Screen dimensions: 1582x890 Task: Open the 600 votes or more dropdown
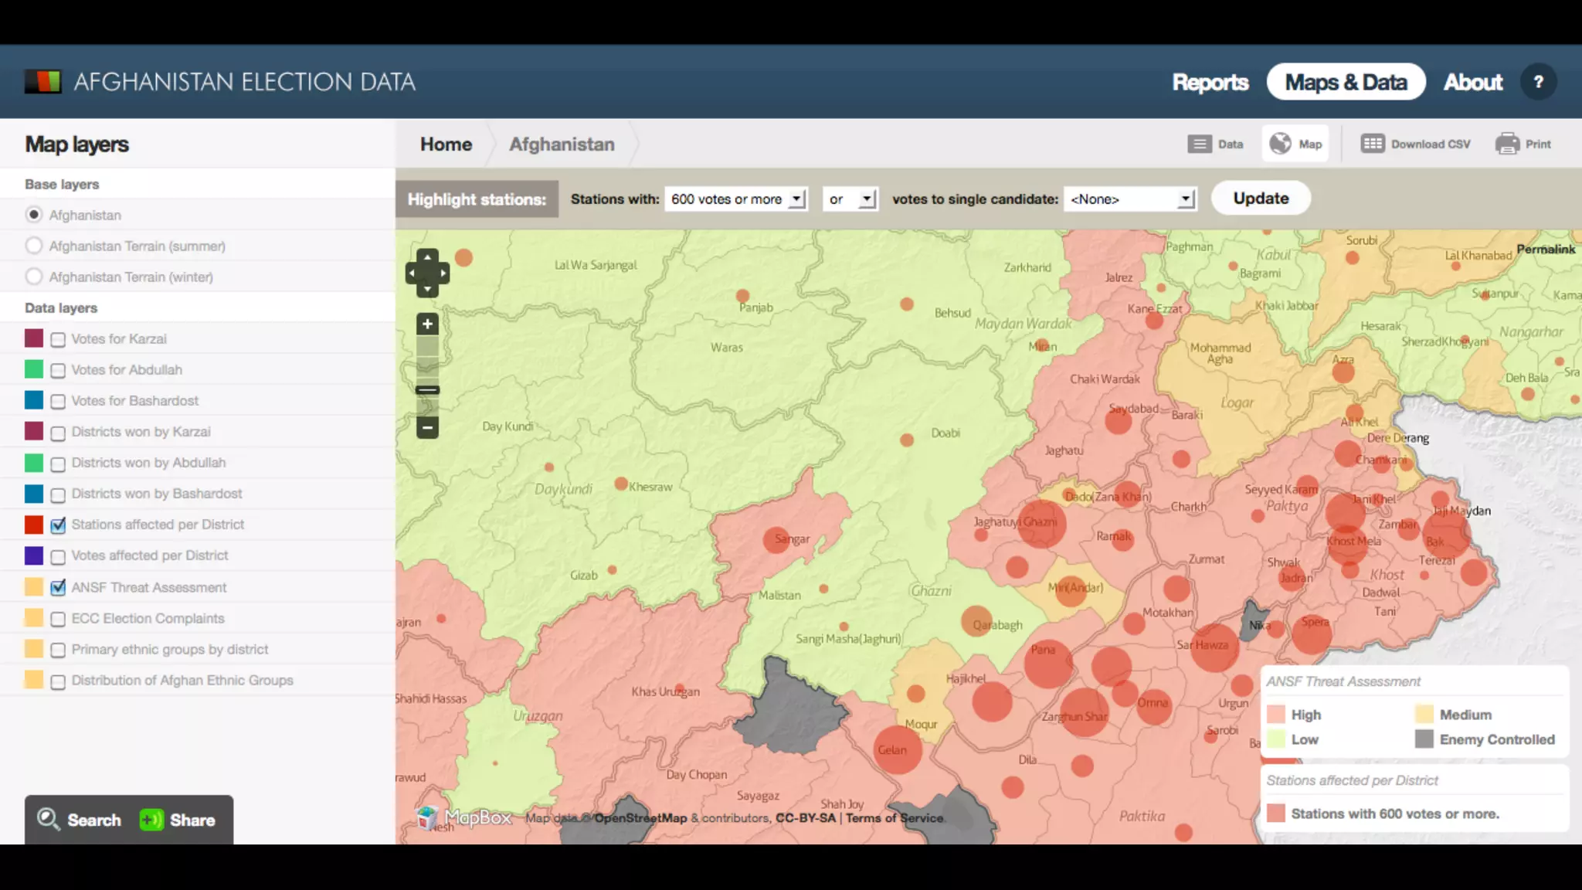tap(736, 199)
